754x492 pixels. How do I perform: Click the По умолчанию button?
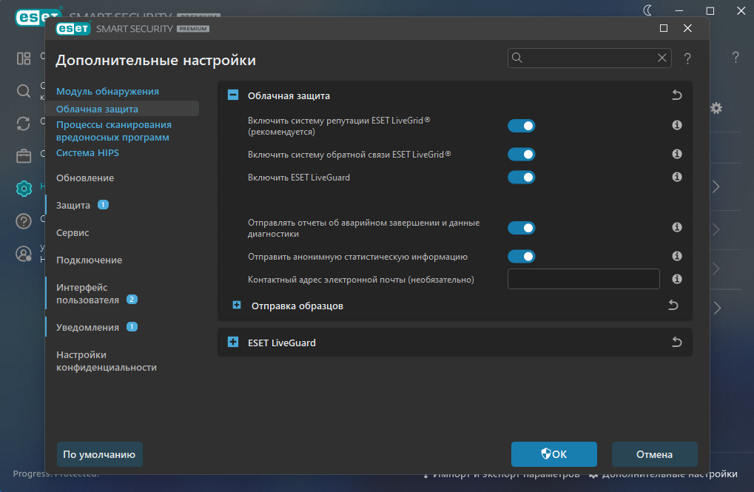tap(100, 454)
